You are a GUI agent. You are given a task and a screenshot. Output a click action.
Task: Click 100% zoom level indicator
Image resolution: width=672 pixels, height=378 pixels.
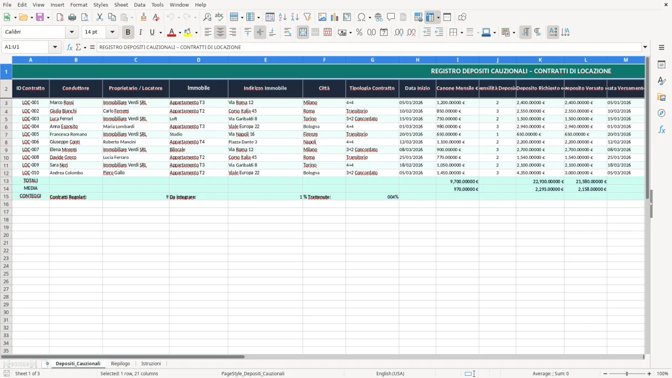[x=662, y=374]
